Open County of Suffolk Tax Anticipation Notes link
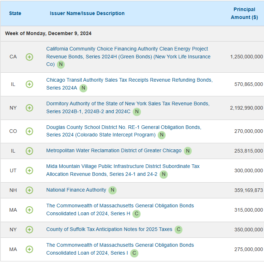 coord(109,229)
